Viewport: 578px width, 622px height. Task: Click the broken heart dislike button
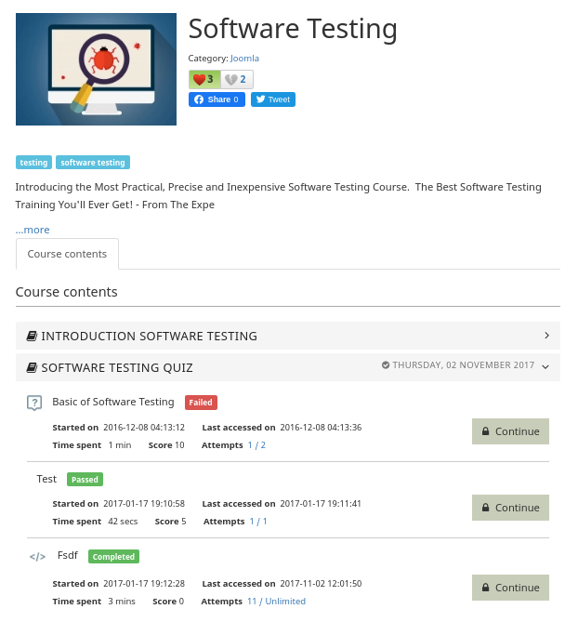237,80
